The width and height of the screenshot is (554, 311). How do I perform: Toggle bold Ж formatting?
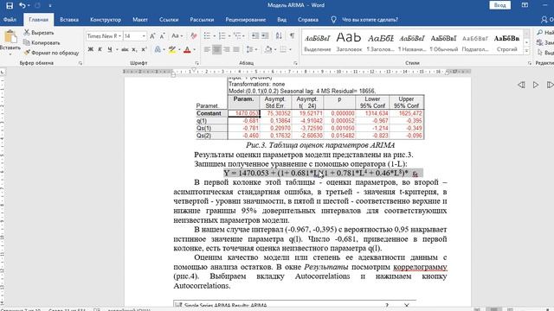coord(90,49)
